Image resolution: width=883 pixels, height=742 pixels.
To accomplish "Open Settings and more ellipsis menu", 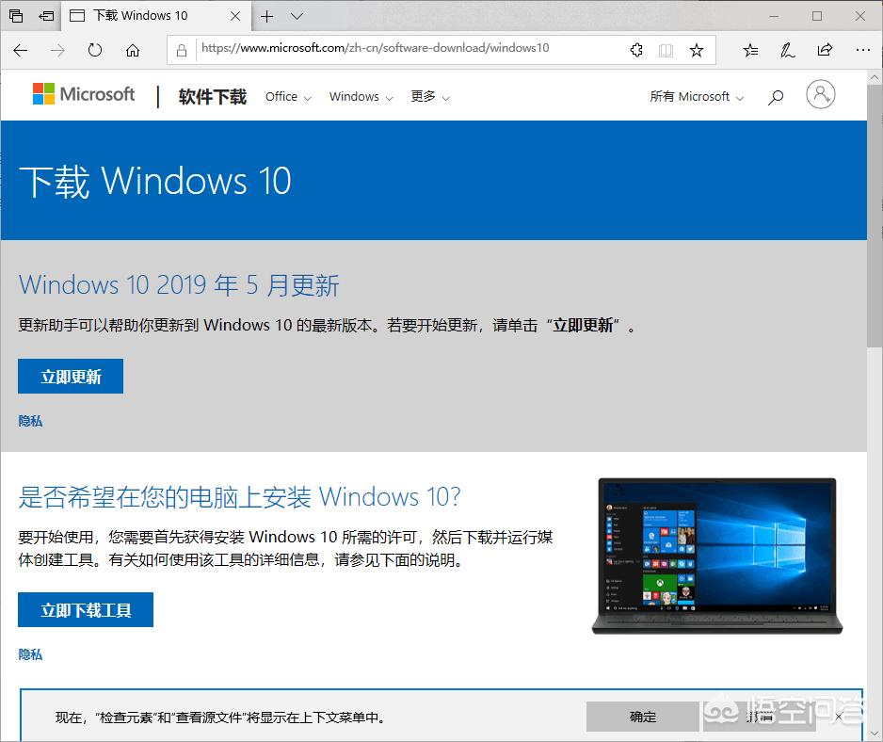I will (862, 50).
